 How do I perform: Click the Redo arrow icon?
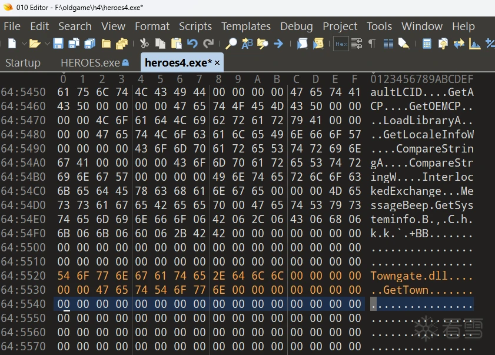click(208, 43)
